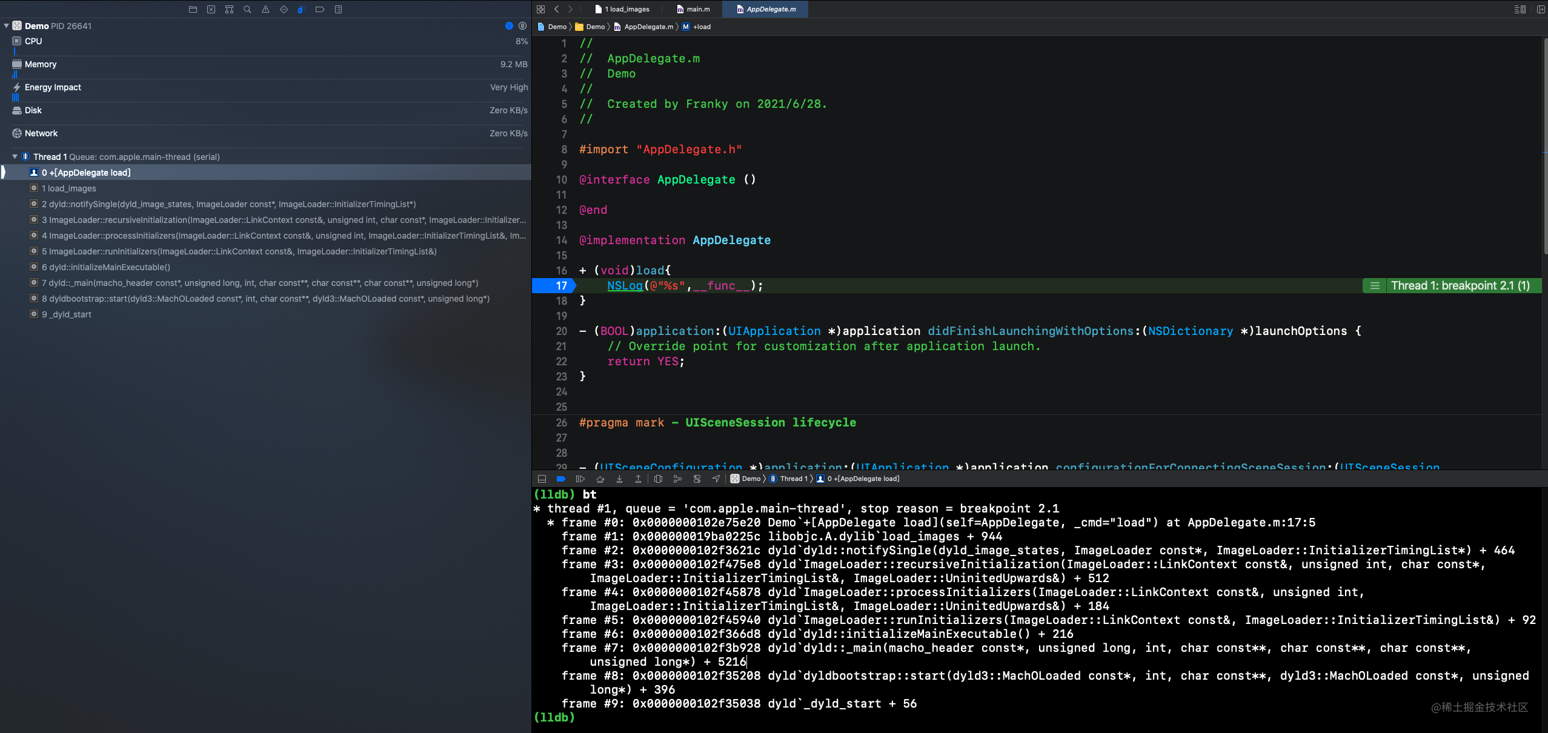Step out of the current function
This screenshot has width=1548, height=733.
[x=638, y=479]
